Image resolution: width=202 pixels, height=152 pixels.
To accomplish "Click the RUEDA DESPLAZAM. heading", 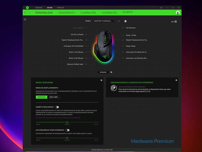I will (x=44, y=83).
